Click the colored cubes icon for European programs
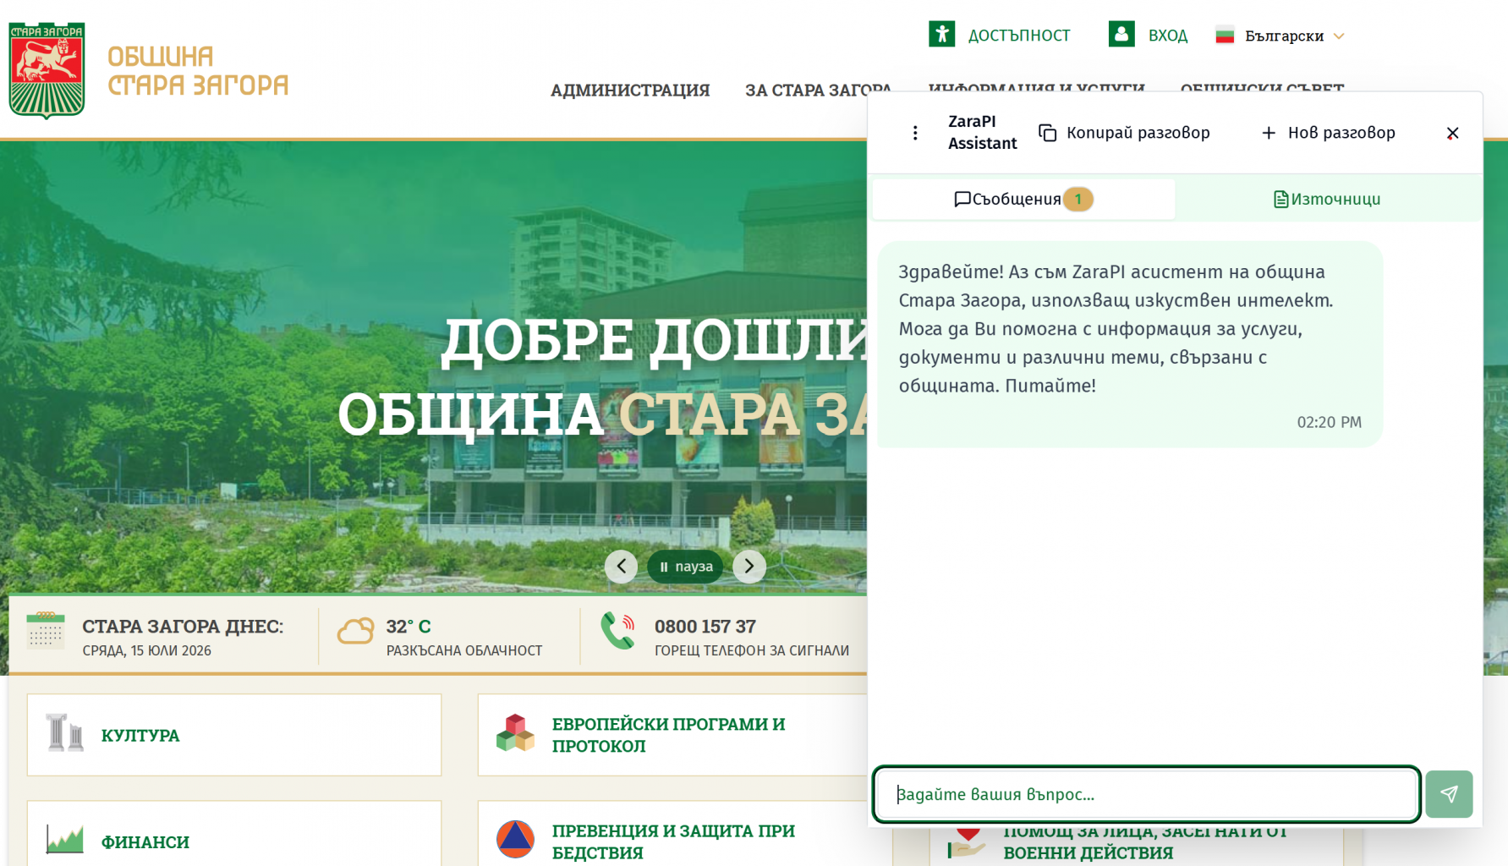The width and height of the screenshot is (1508, 866). [x=515, y=733]
